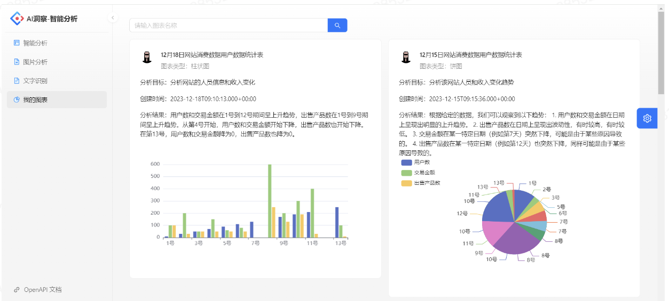669x301 pixels.
Task: Click 分析目标：分析网站的人员信息和收入变化
Action: pos(198,83)
